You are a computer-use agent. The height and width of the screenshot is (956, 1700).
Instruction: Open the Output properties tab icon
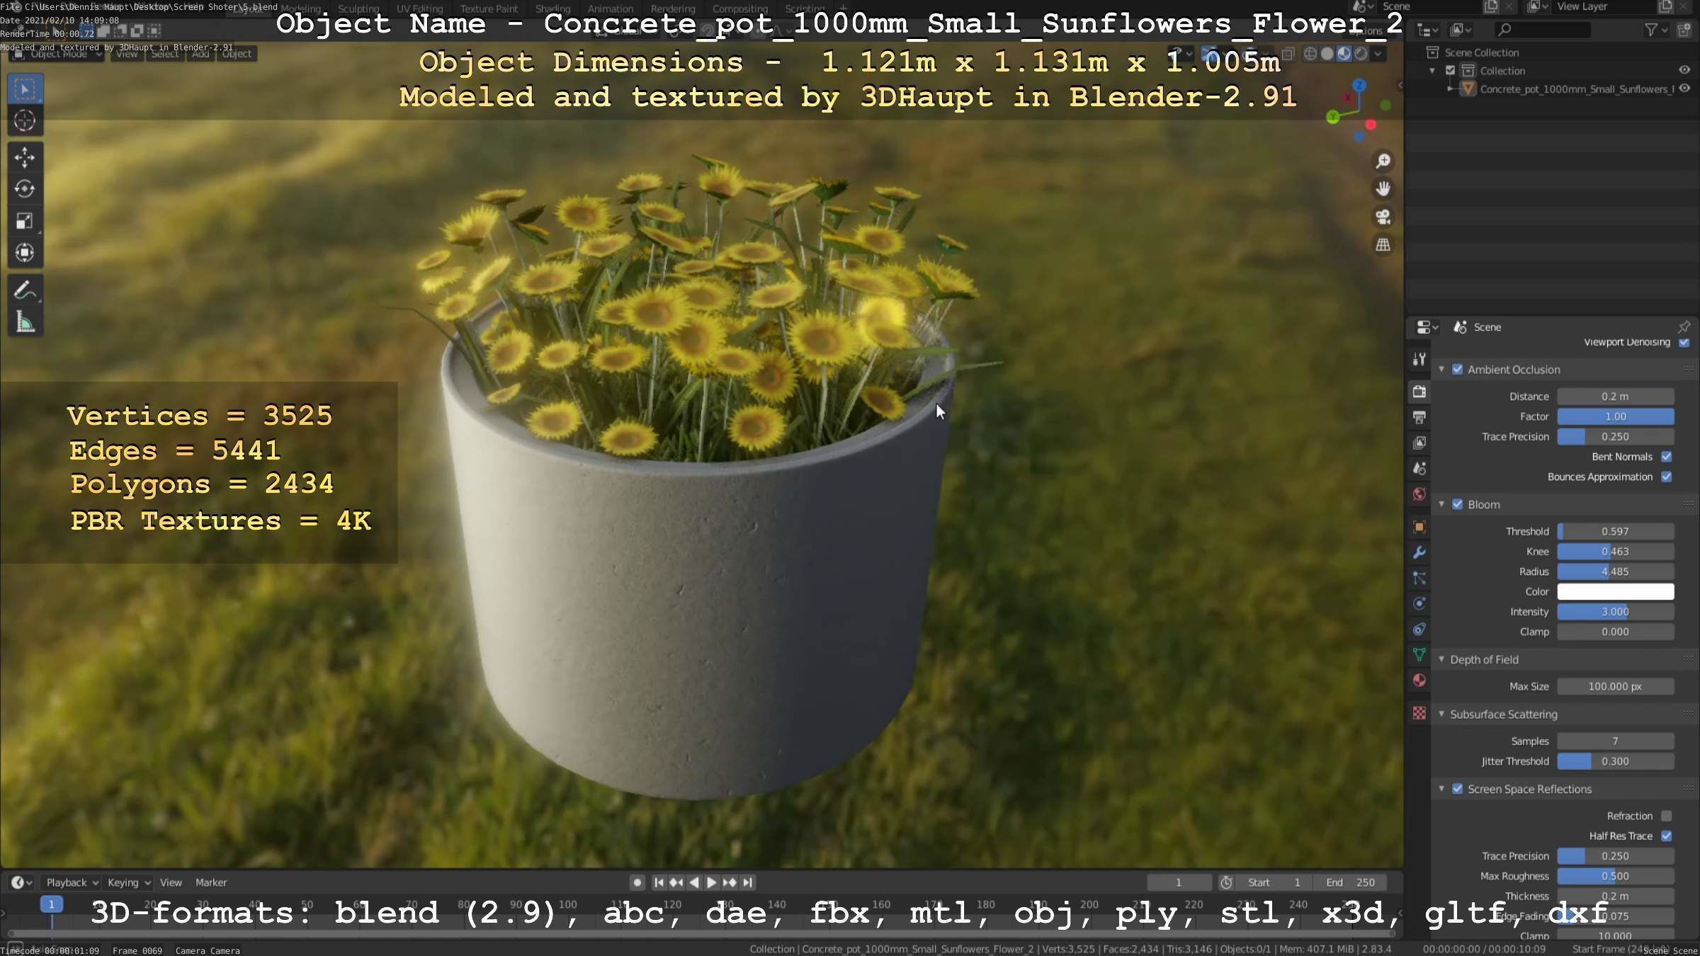click(1419, 417)
